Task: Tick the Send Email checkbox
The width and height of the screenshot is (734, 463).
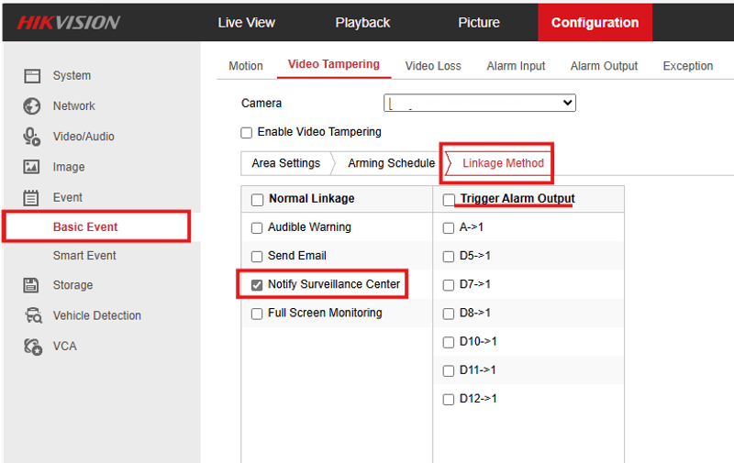Action: [257, 256]
